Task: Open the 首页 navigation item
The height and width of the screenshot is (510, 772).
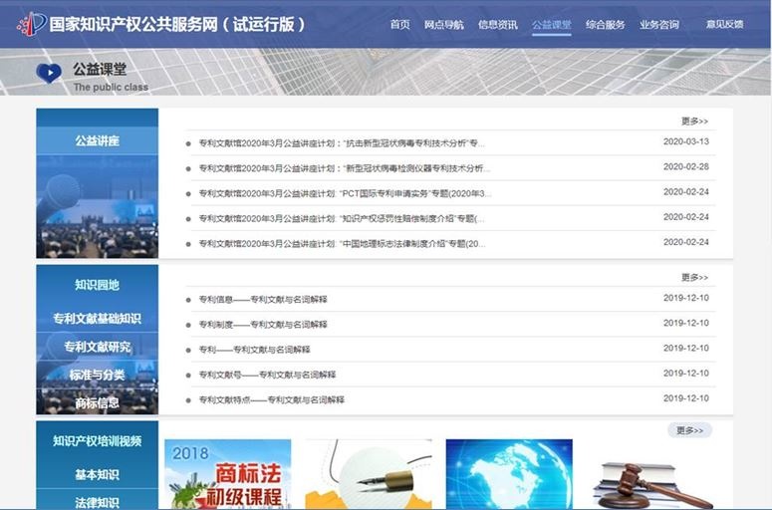Action: 399,24
